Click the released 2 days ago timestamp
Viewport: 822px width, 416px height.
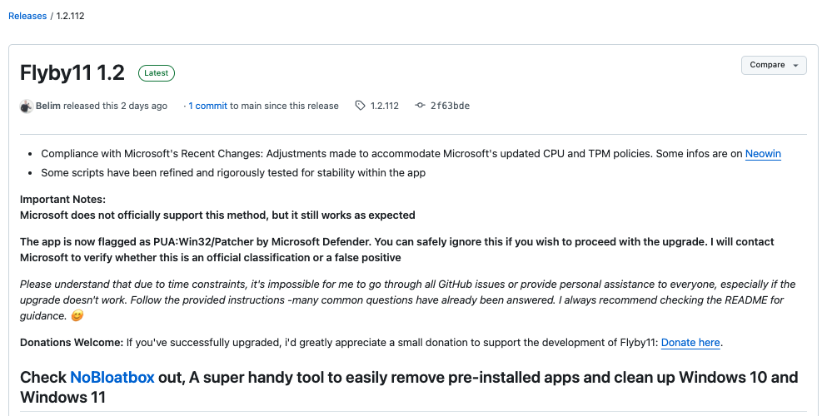coord(115,106)
